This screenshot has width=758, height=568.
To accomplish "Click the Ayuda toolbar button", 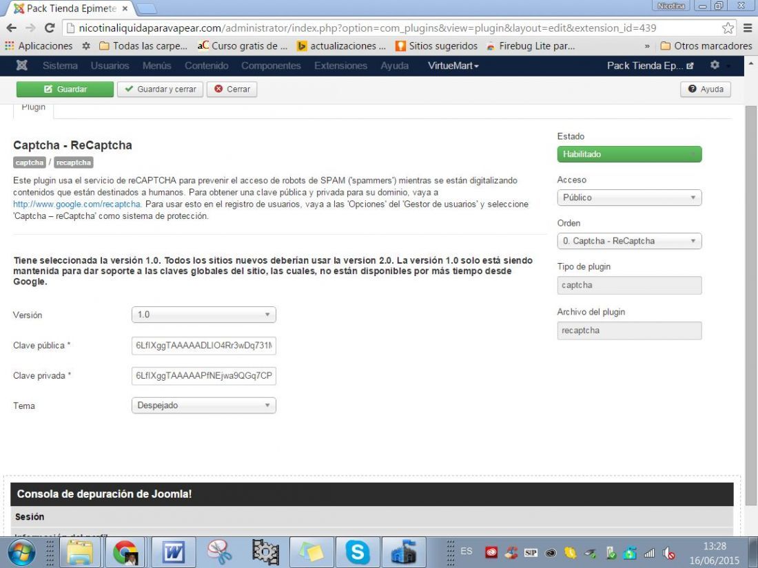I will pyautogui.click(x=706, y=90).
